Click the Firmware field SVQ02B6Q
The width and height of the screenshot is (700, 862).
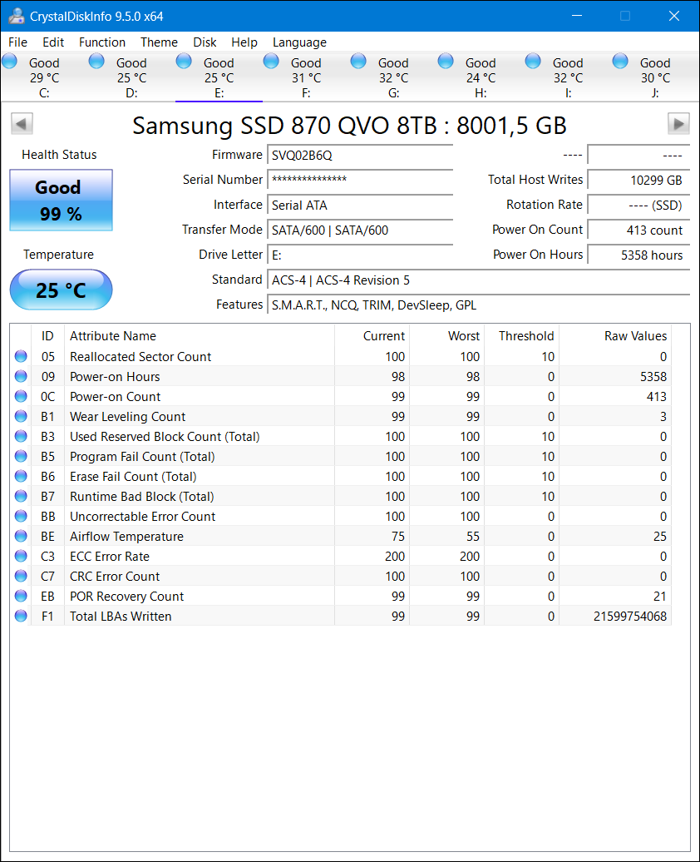[x=360, y=155]
